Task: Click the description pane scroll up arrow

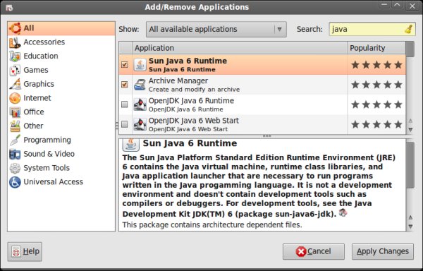Action: [410, 217]
